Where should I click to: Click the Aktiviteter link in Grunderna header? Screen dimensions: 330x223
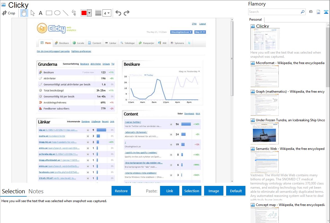pyautogui.click(x=96, y=64)
